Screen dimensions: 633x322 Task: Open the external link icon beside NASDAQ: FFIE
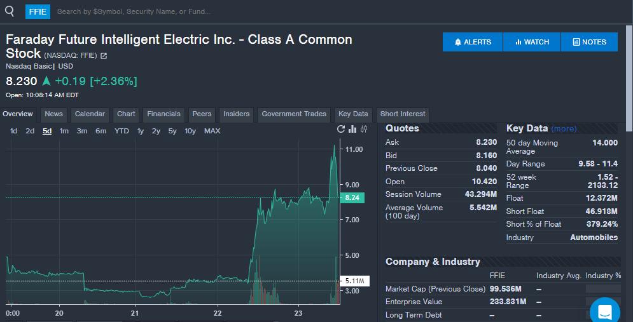tap(104, 56)
